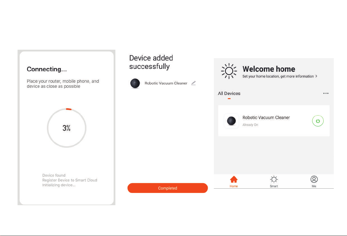The height and width of the screenshot is (236, 347).
Task: Tap the pencil edit icon beside device name
Action: [193, 83]
